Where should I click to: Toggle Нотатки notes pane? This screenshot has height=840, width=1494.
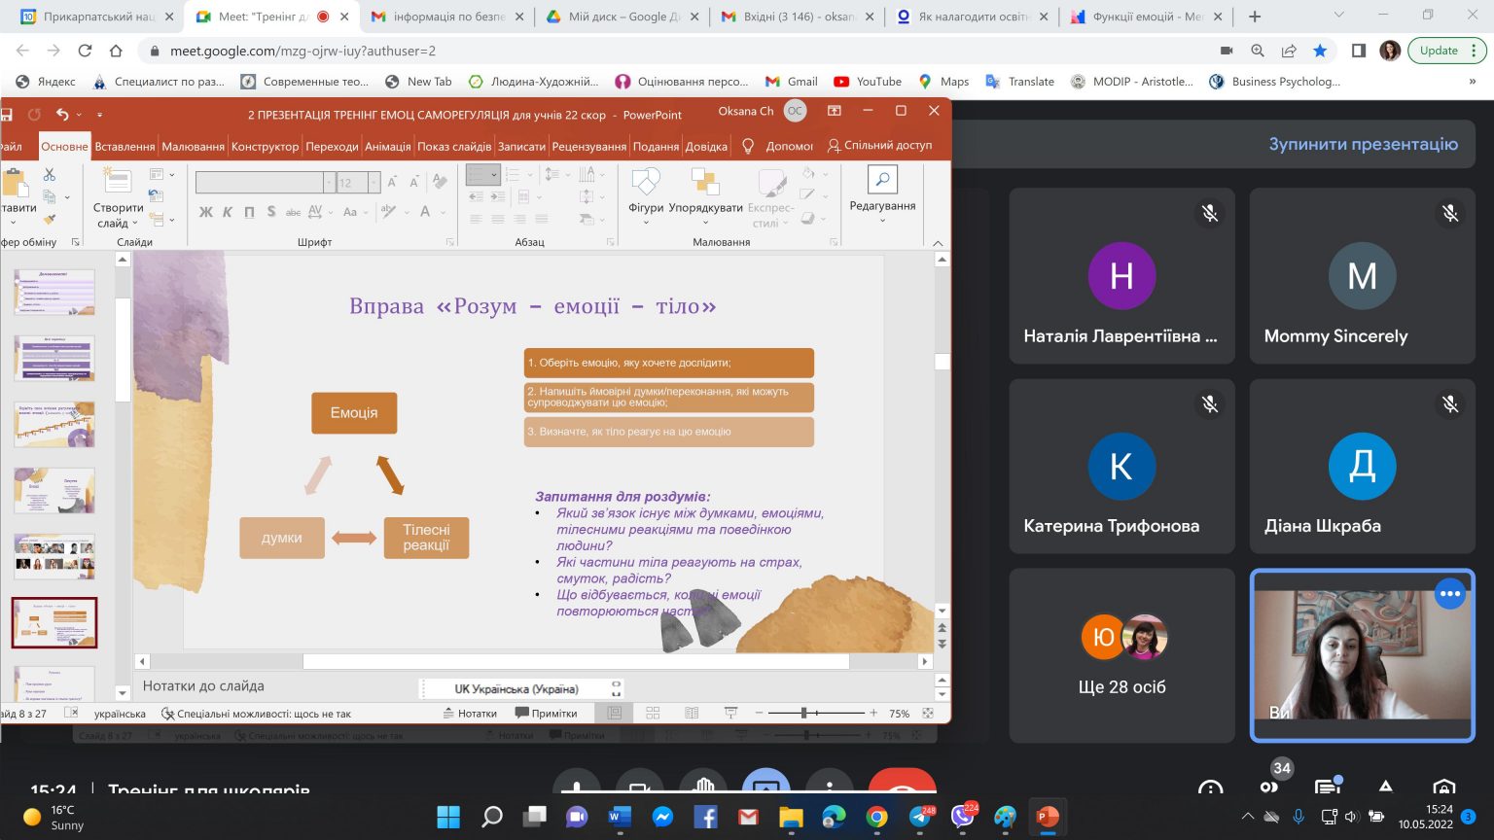pyautogui.click(x=470, y=714)
